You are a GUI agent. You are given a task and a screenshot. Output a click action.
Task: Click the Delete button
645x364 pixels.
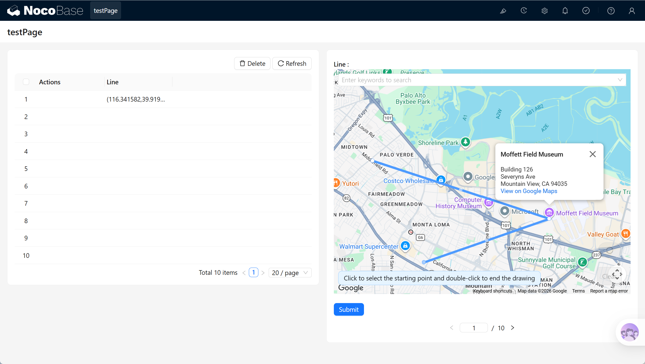point(252,63)
